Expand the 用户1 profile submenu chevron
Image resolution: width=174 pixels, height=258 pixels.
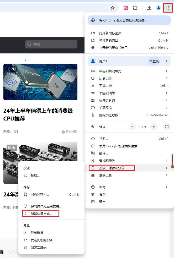pos(167,61)
